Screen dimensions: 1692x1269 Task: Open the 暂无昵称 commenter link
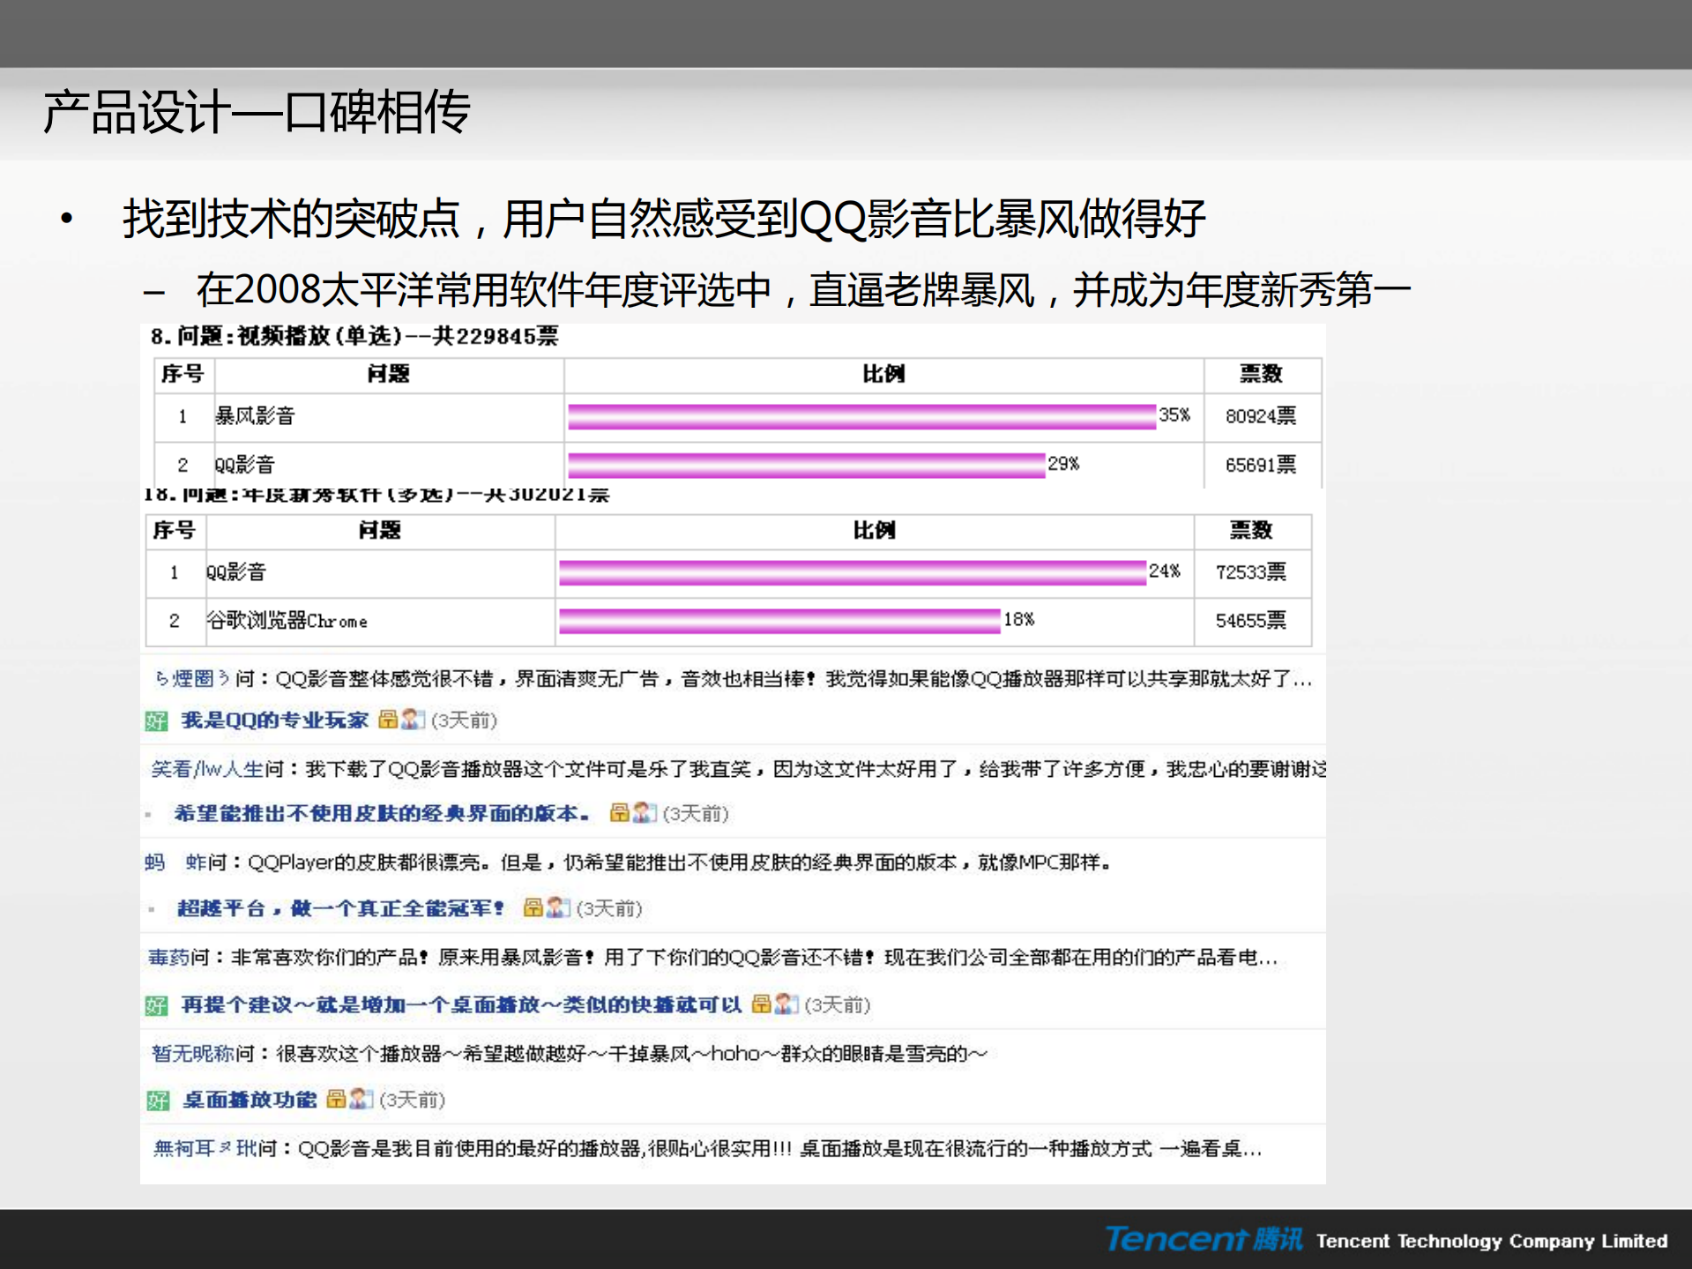190,1052
